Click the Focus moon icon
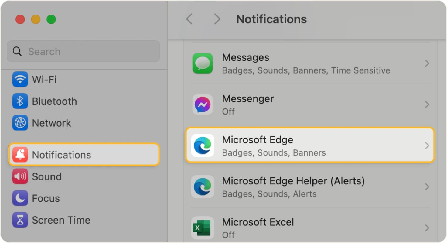 [20, 198]
